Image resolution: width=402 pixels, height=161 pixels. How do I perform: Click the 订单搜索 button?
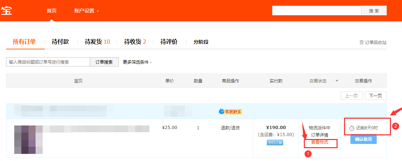click(x=104, y=62)
